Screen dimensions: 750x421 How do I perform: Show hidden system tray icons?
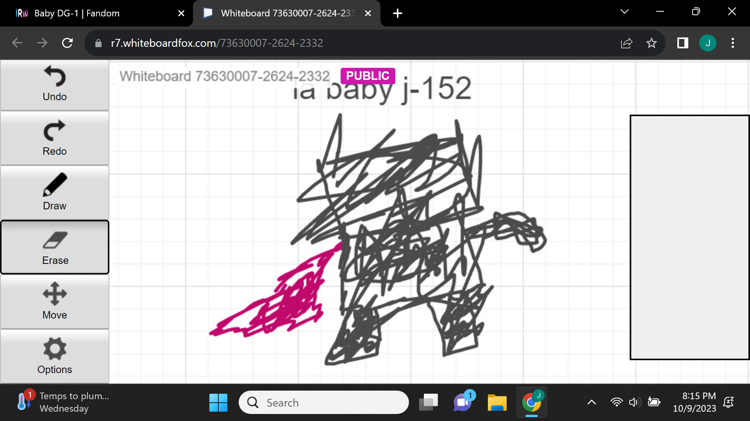click(x=591, y=402)
